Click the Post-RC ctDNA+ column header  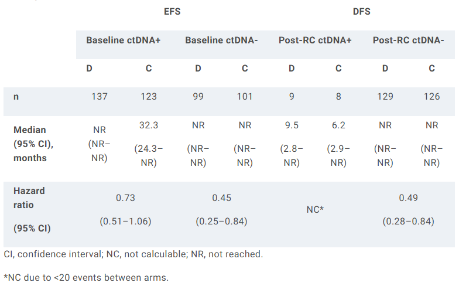(315, 40)
